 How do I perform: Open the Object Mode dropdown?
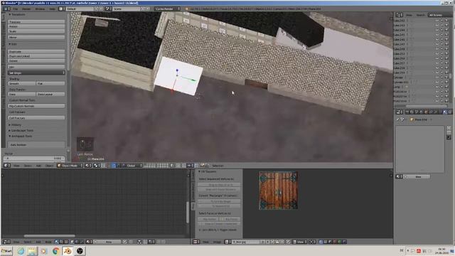[x=70, y=166]
